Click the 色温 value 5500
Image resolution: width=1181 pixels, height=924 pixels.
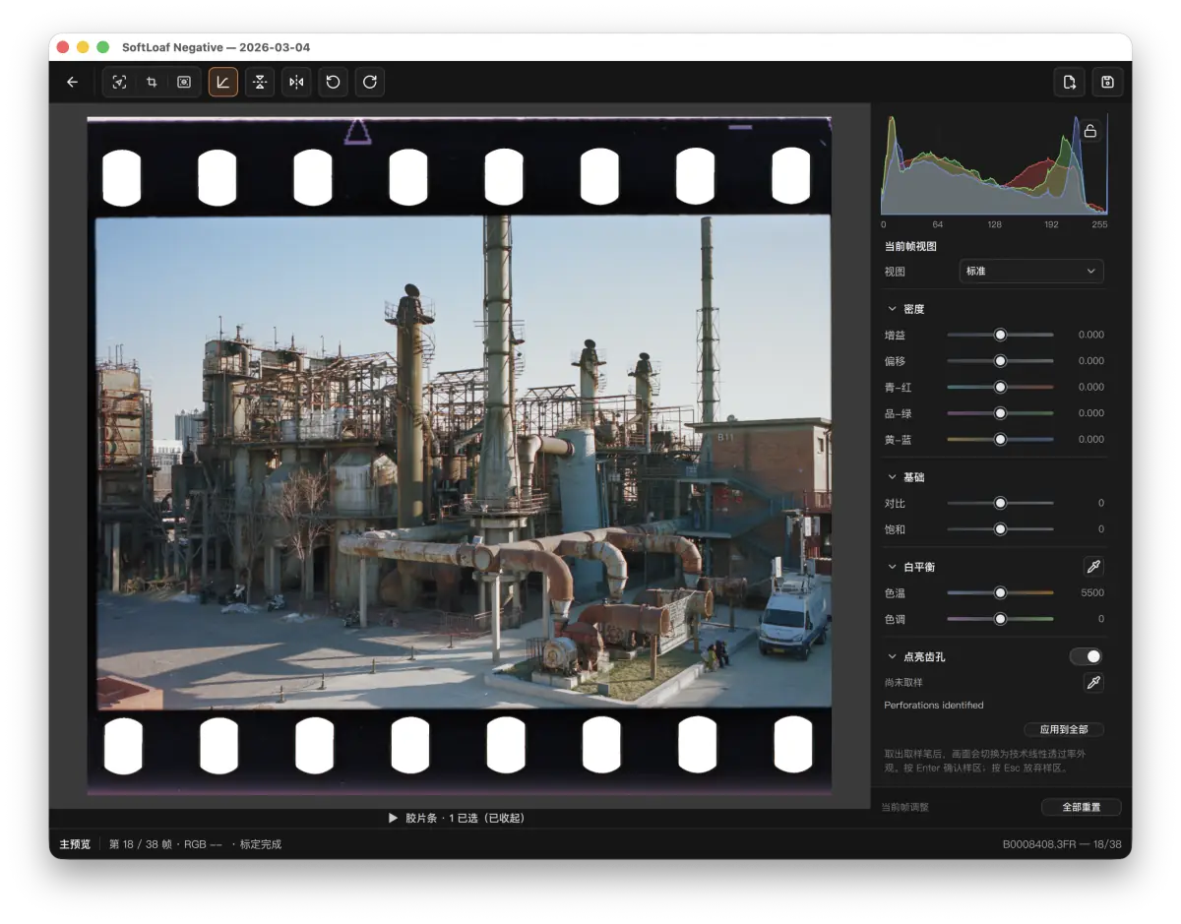pos(1092,592)
